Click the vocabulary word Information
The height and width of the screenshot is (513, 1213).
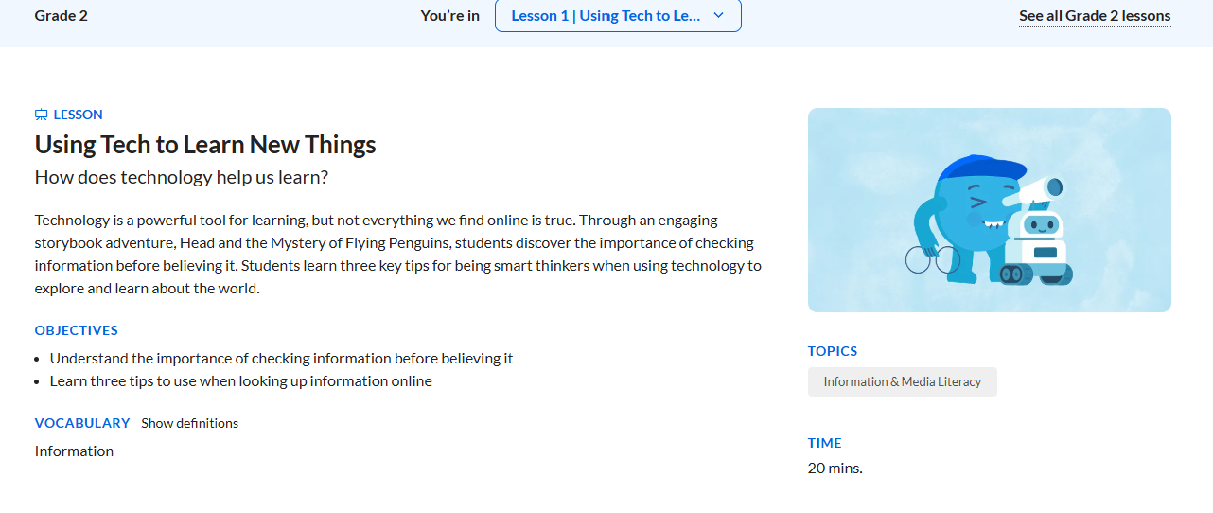point(74,451)
